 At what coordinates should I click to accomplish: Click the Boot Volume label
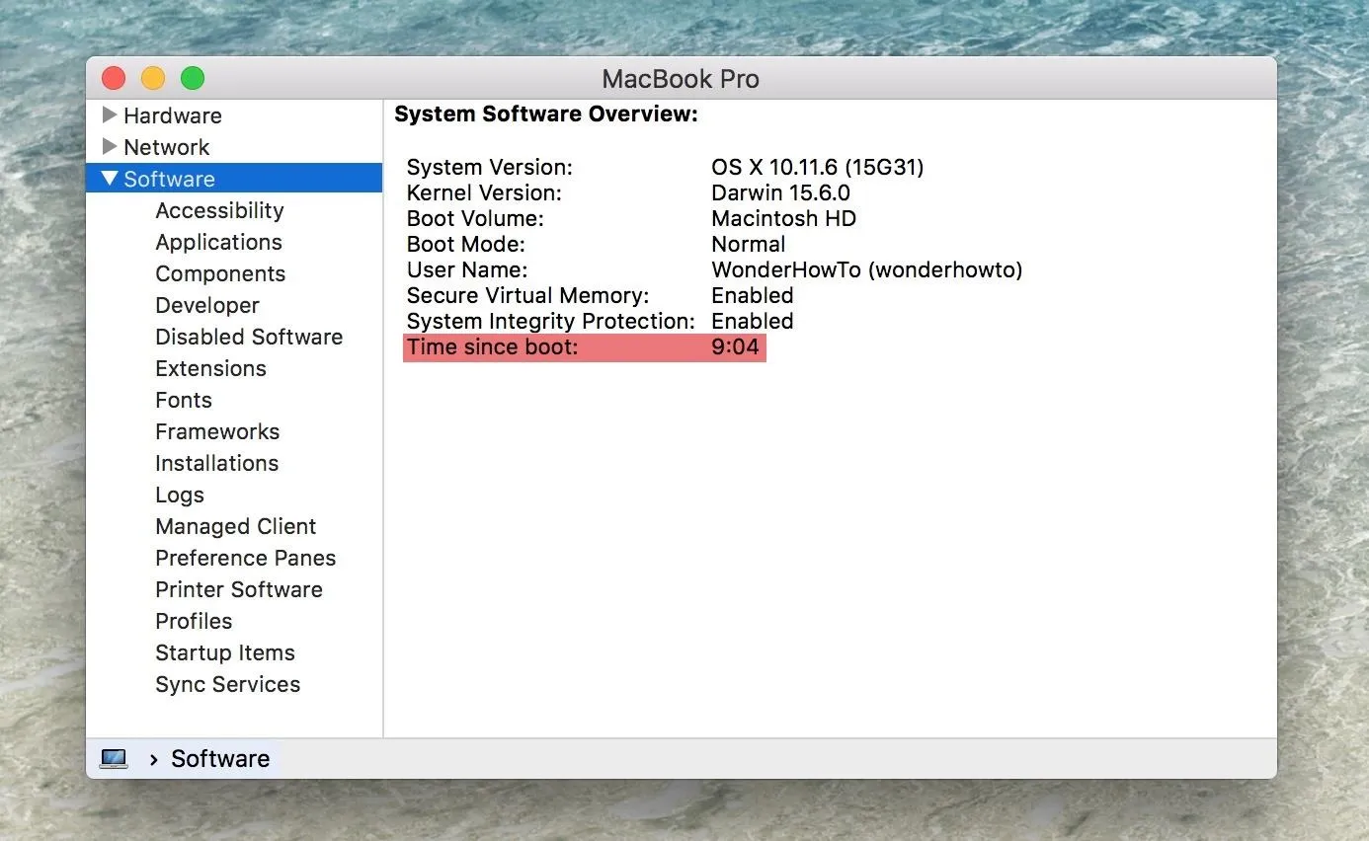coord(475,218)
